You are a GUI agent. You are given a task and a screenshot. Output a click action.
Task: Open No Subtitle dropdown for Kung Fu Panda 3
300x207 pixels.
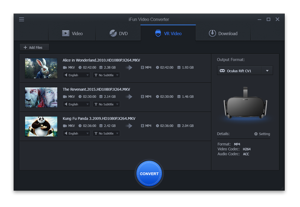pos(106,133)
